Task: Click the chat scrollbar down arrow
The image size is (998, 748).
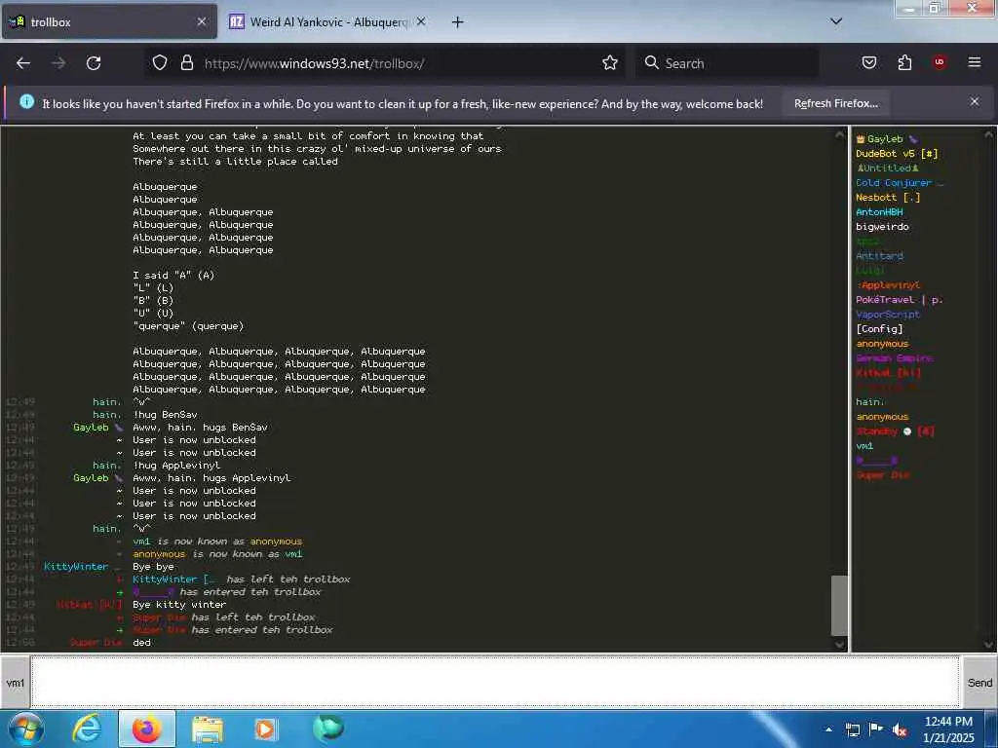Action: [x=839, y=645]
